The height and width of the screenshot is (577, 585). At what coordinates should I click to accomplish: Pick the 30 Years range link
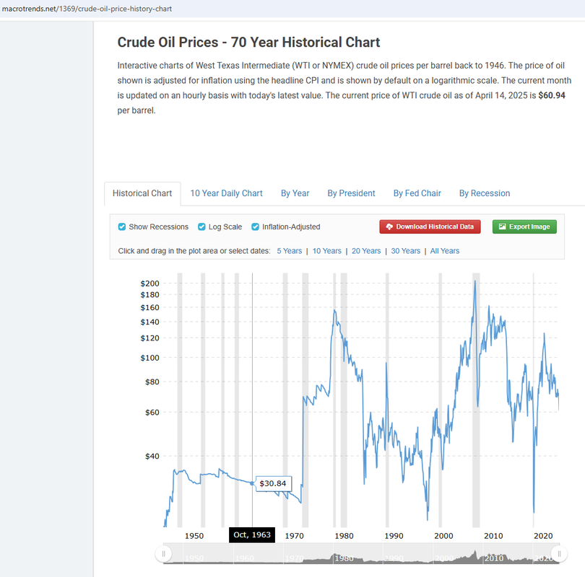(406, 251)
